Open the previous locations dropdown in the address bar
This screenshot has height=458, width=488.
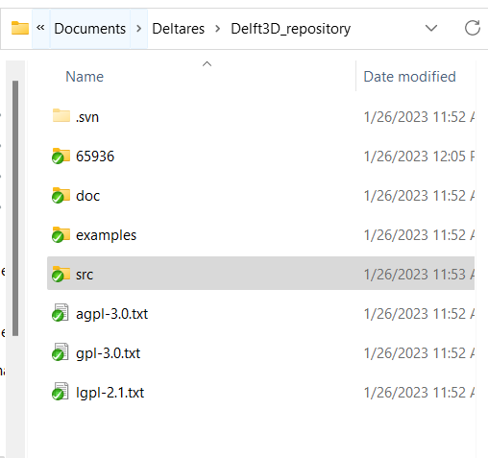[x=431, y=28]
